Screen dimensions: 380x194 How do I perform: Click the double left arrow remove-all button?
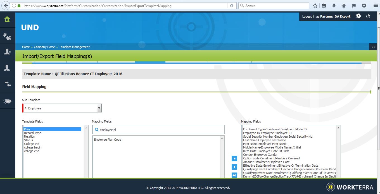(x=234, y=175)
